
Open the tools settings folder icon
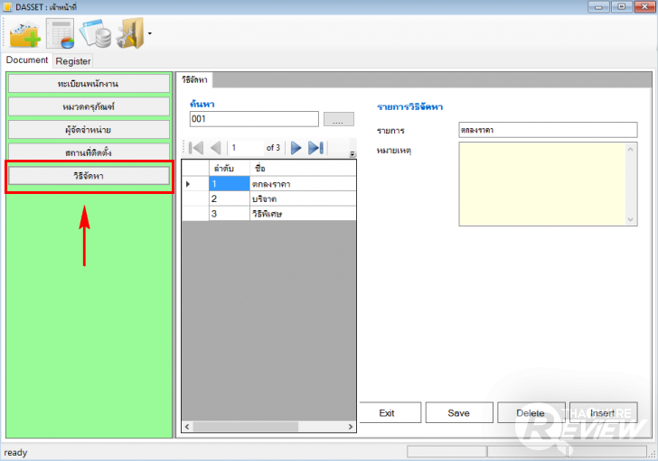(x=130, y=33)
